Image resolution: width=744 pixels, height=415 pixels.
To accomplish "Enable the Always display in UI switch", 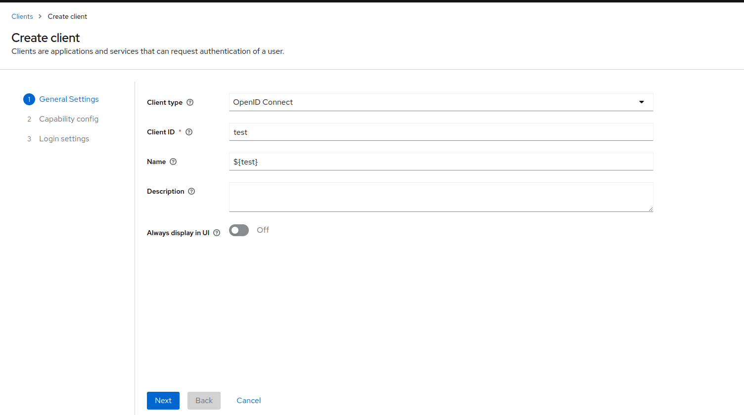I will [x=239, y=230].
